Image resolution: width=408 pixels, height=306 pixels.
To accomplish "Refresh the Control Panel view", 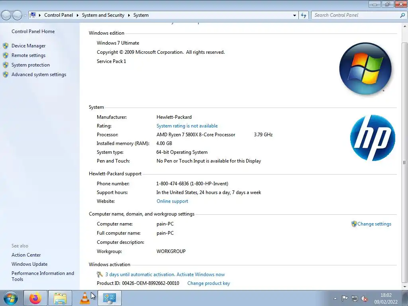I will click(x=304, y=16).
